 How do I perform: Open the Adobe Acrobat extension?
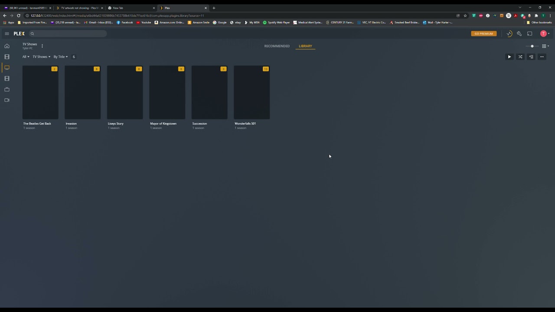click(x=516, y=16)
